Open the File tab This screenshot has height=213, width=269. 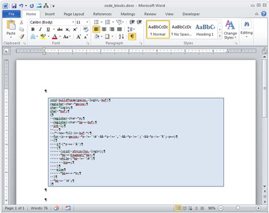tap(11, 14)
